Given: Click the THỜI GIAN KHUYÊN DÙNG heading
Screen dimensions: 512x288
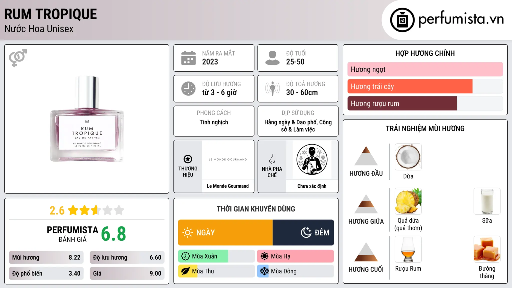Looking at the screenshot, I should pos(256,209).
